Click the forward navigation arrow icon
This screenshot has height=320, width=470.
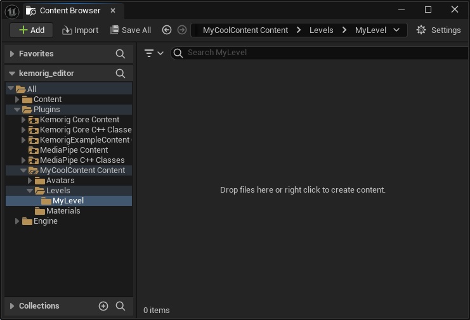point(182,30)
